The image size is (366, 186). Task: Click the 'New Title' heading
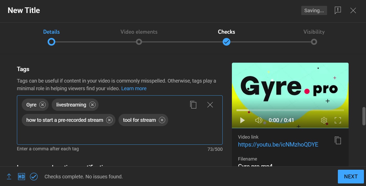24,10
